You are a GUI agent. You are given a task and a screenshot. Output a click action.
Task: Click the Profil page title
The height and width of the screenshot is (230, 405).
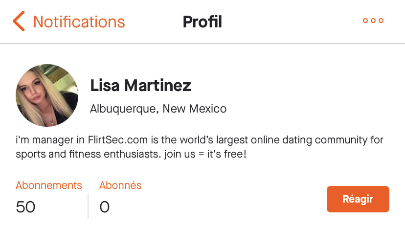pos(202,22)
